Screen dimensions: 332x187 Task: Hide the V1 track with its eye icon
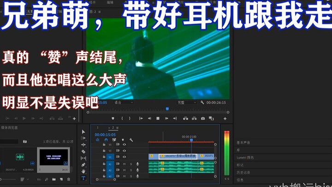124,157
